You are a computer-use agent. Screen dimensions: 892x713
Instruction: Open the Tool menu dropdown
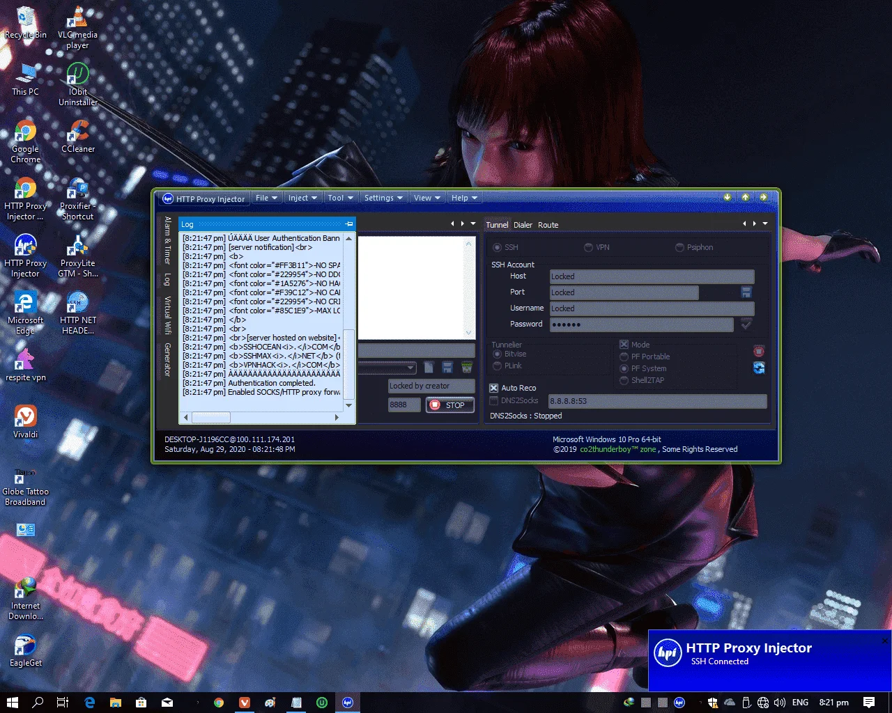tap(341, 198)
